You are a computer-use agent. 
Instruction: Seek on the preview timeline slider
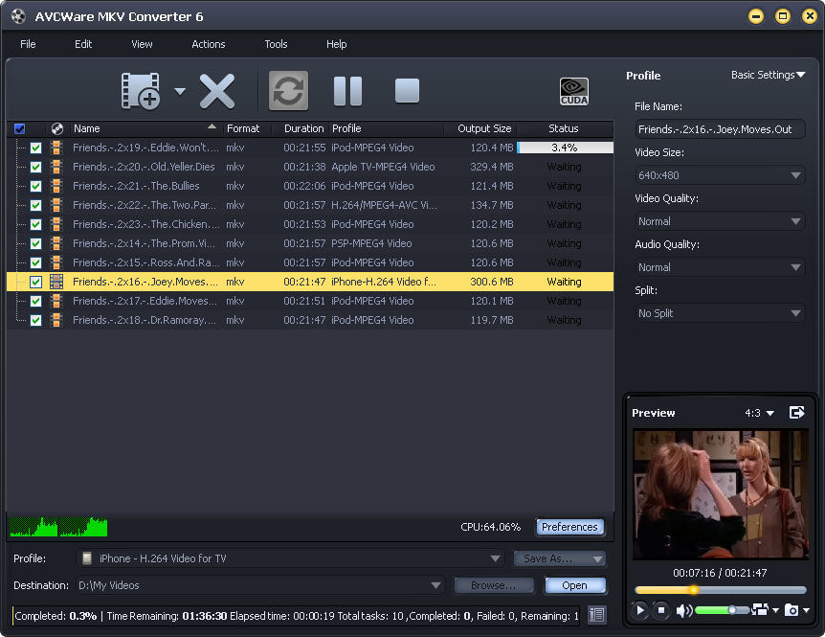pos(721,590)
